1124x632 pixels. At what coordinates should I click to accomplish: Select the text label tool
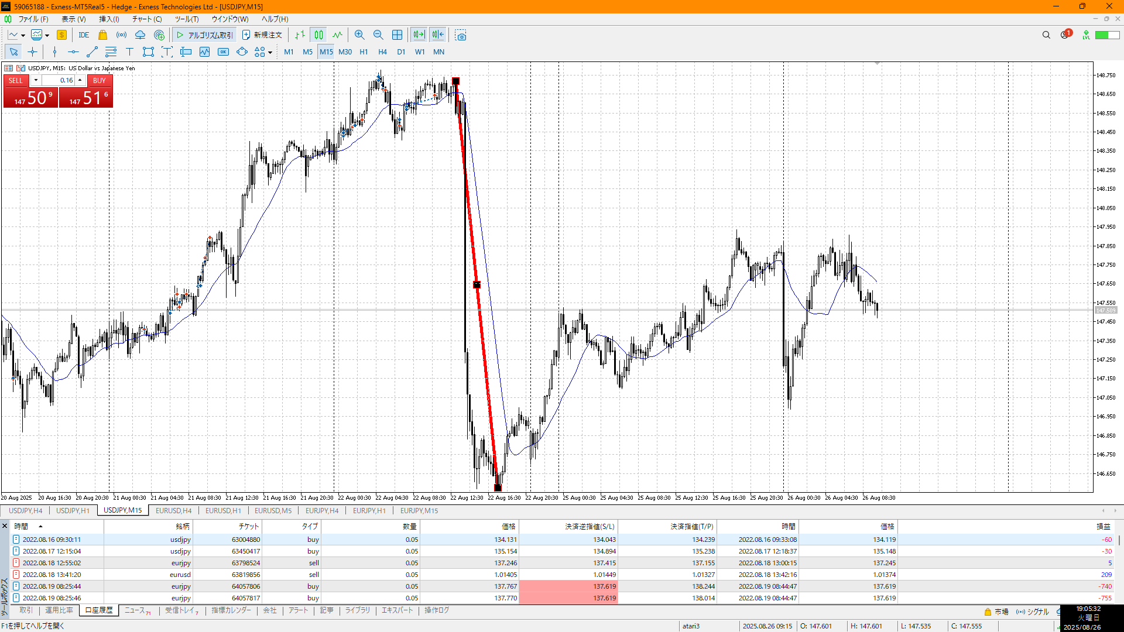pyautogui.click(x=167, y=52)
